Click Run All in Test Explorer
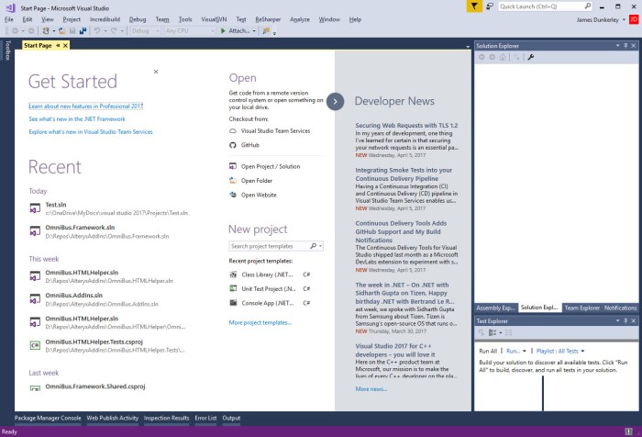Screen dimensions: 642x437 pyautogui.click(x=488, y=351)
